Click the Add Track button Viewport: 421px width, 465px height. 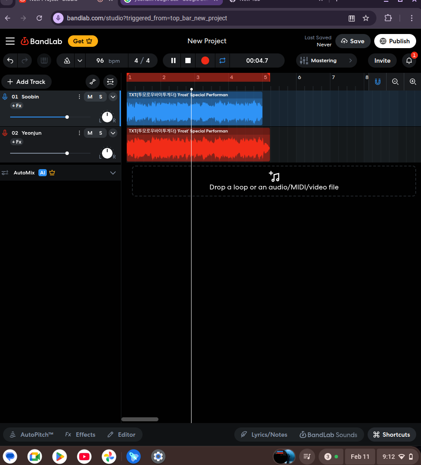pyautogui.click(x=26, y=82)
